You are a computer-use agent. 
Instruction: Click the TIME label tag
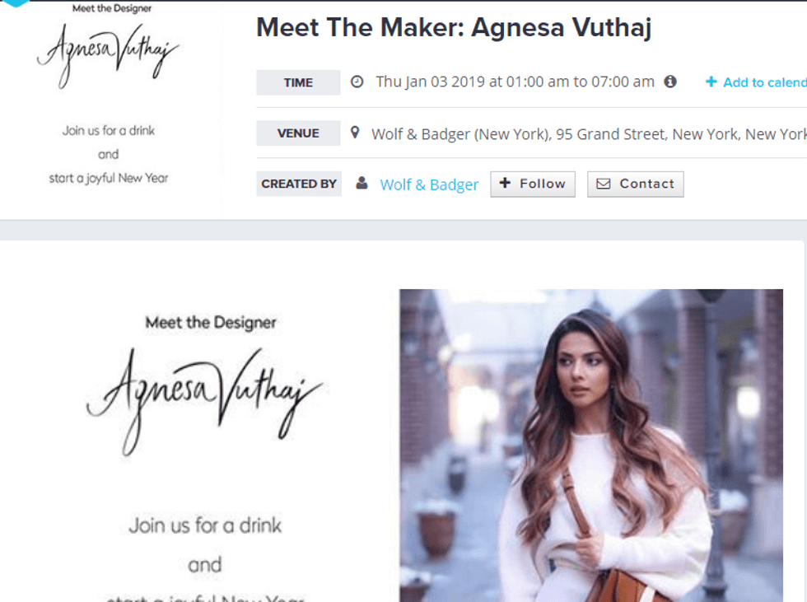pyautogui.click(x=298, y=82)
